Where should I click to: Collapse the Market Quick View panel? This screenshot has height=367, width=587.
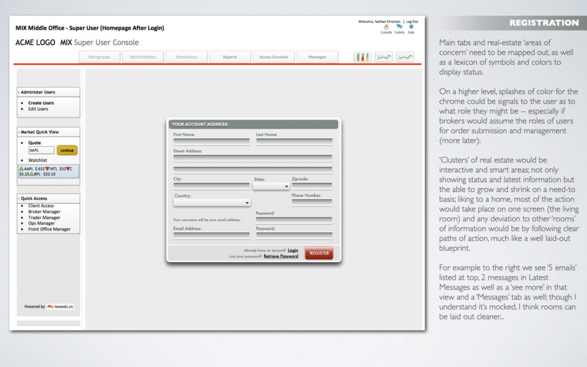(48, 132)
